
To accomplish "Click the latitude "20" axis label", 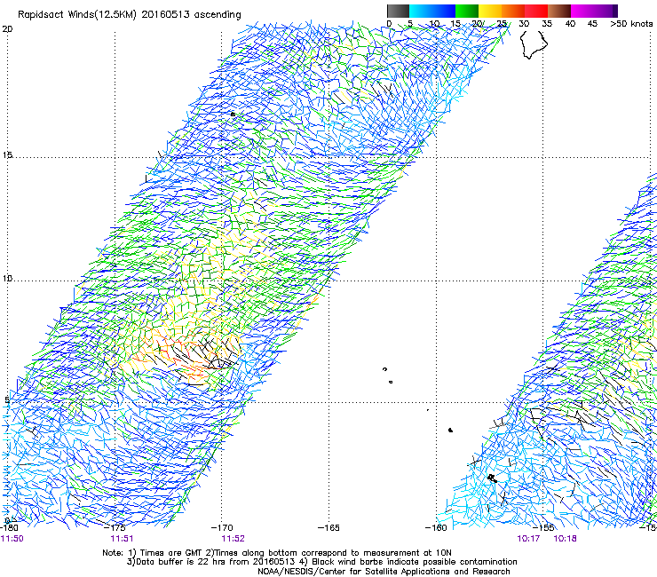I will (7, 29).
